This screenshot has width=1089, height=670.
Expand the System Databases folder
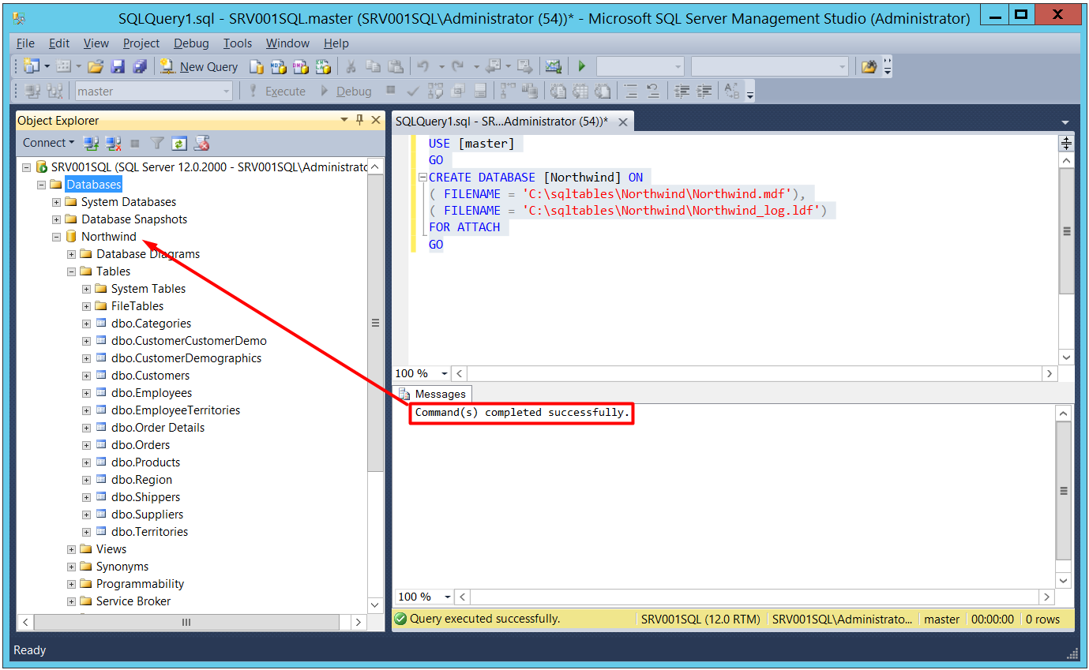tap(57, 202)
